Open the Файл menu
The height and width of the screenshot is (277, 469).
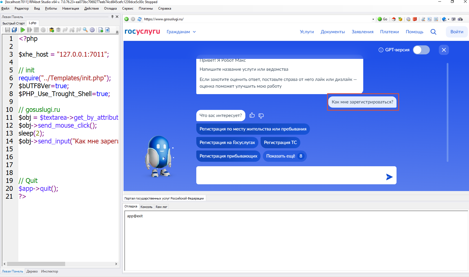pos(5,8)
